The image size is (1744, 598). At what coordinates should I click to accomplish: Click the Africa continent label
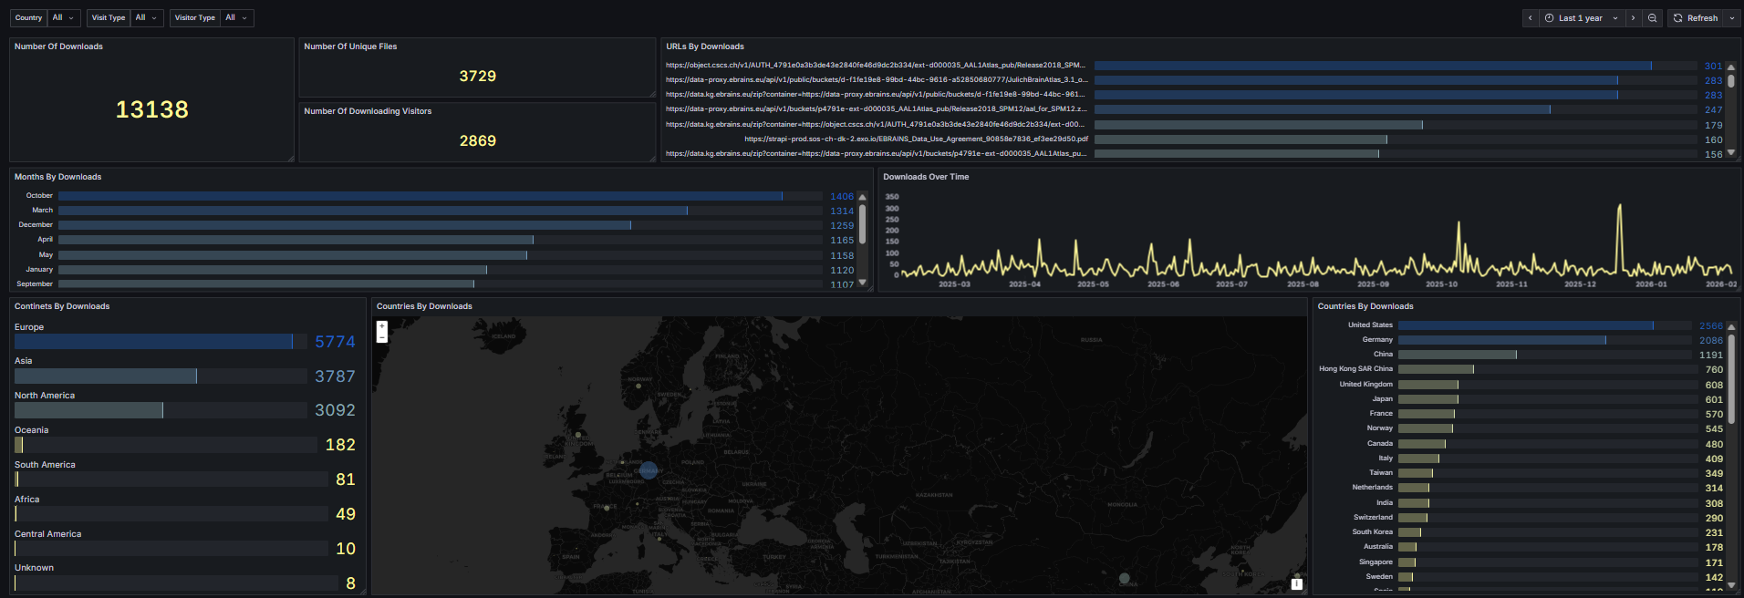click(x=27, y=500)
